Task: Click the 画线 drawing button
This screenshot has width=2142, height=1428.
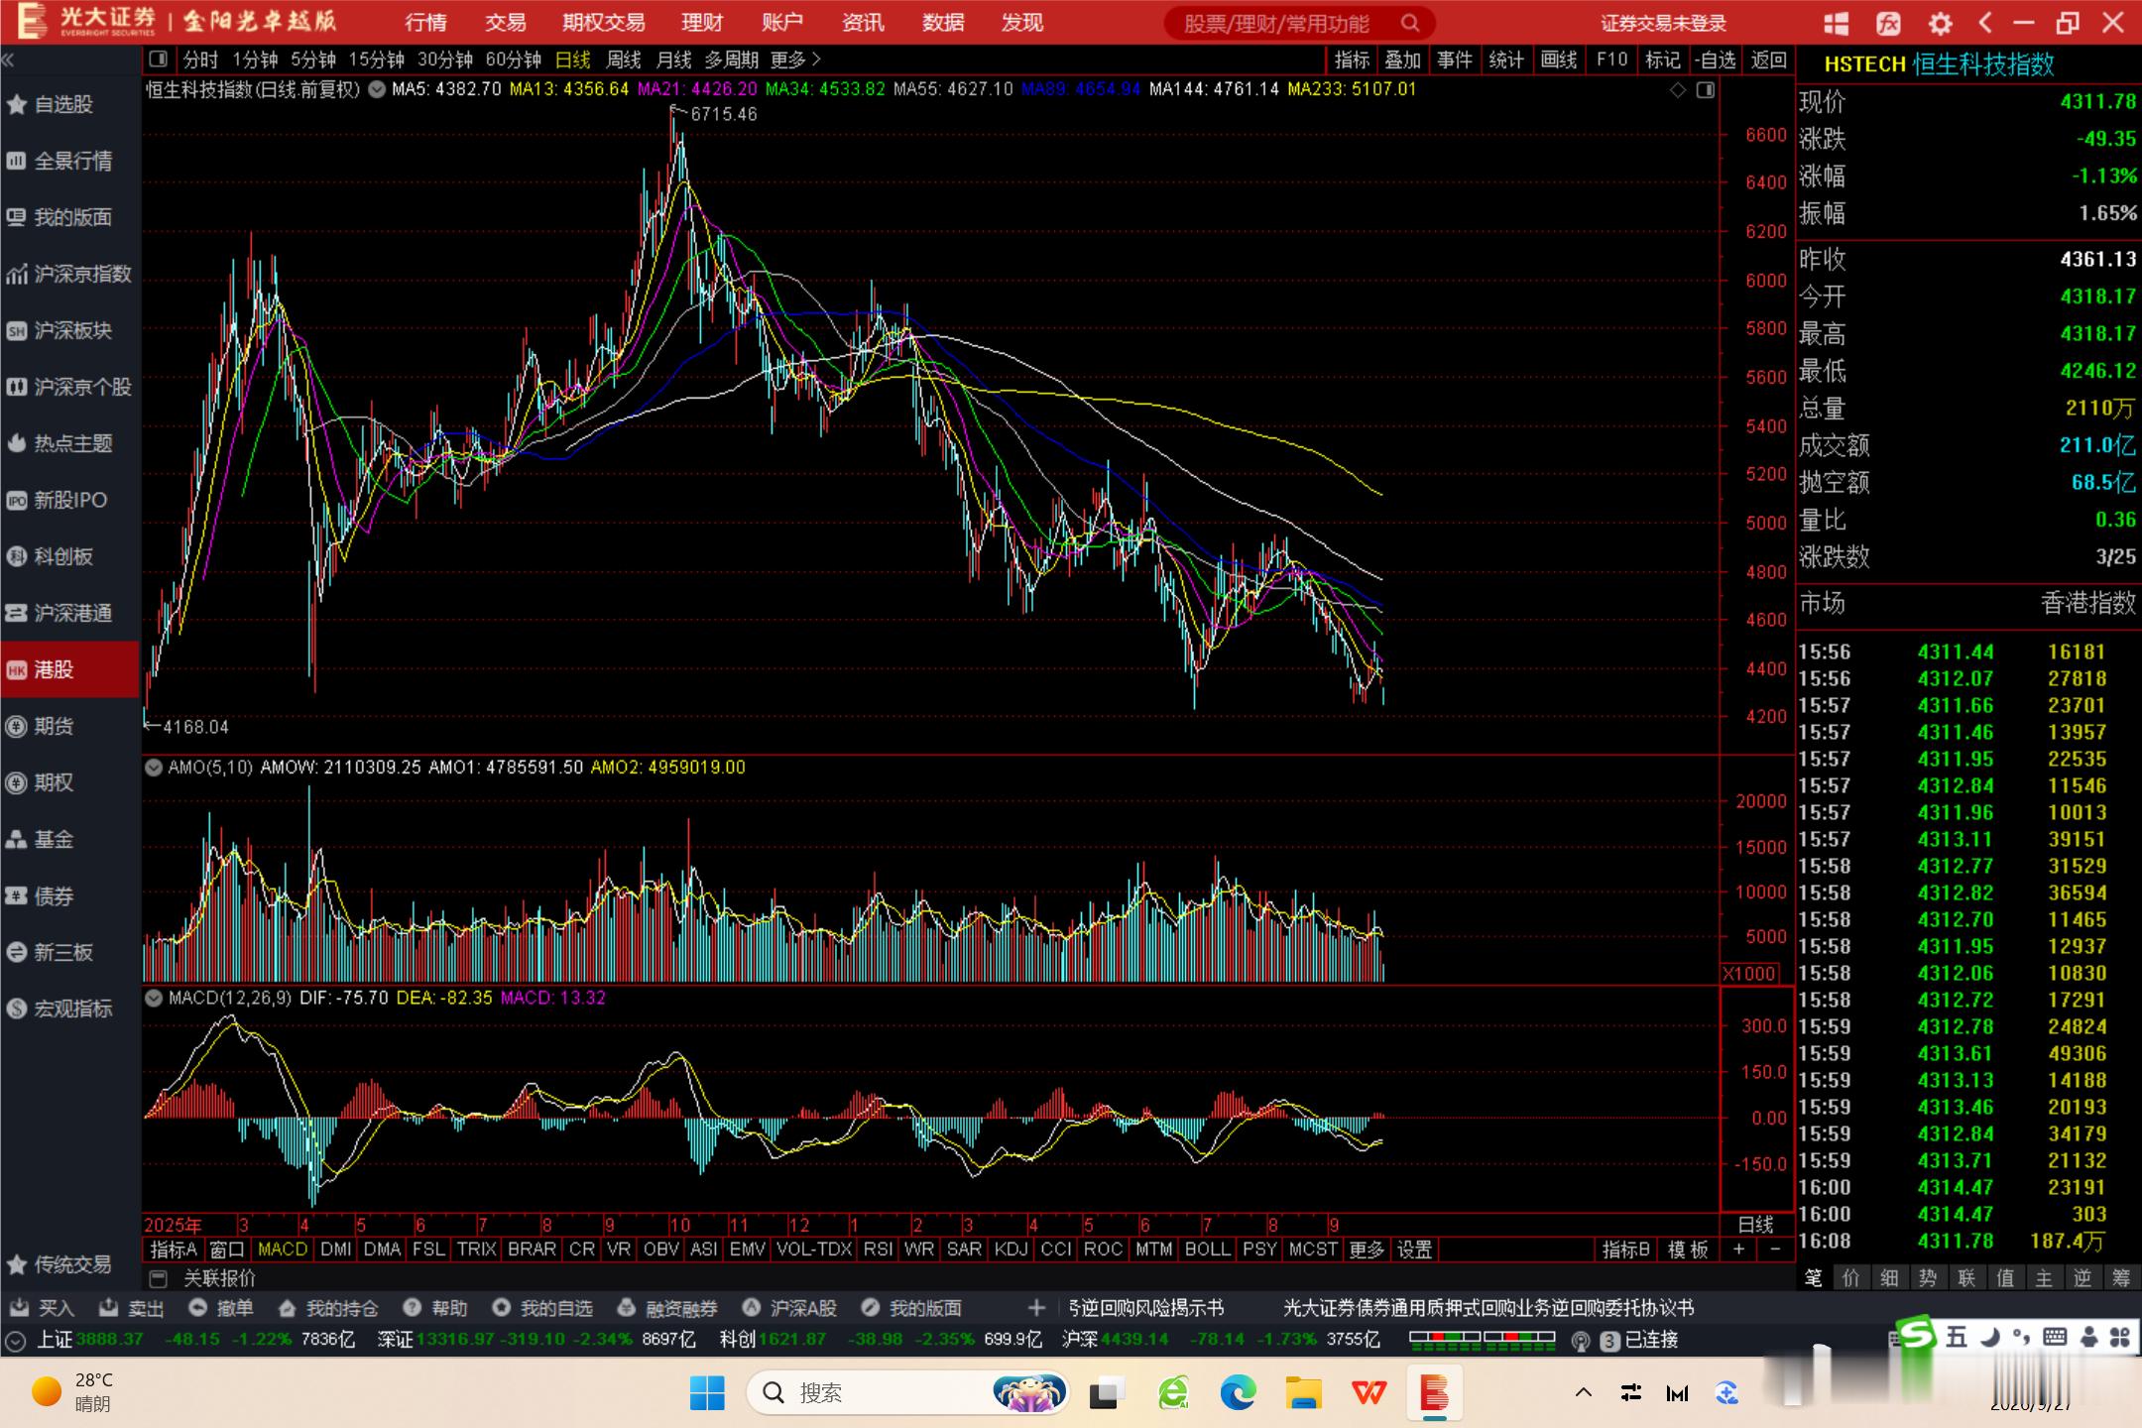Action: click(1559, 59)
